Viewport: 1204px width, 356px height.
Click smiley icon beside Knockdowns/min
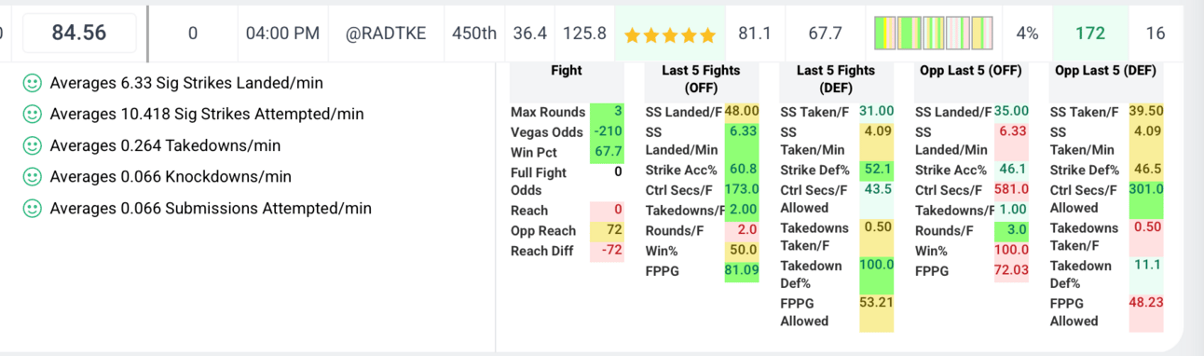click(x=32, y=176)
